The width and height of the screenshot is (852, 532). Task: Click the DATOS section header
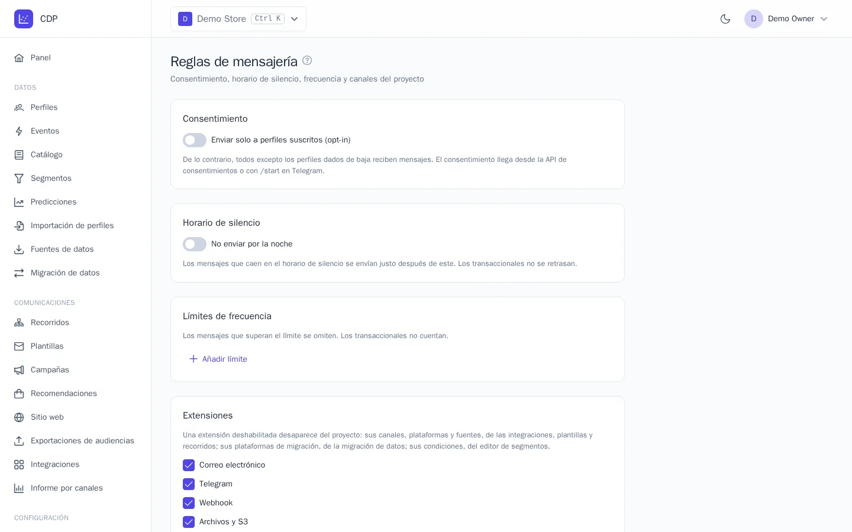pos(25,87)
